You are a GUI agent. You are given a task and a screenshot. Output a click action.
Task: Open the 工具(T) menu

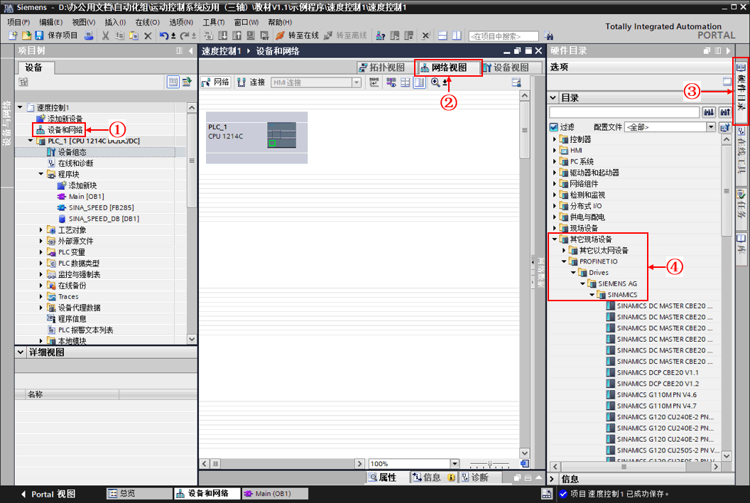point(213,22)
